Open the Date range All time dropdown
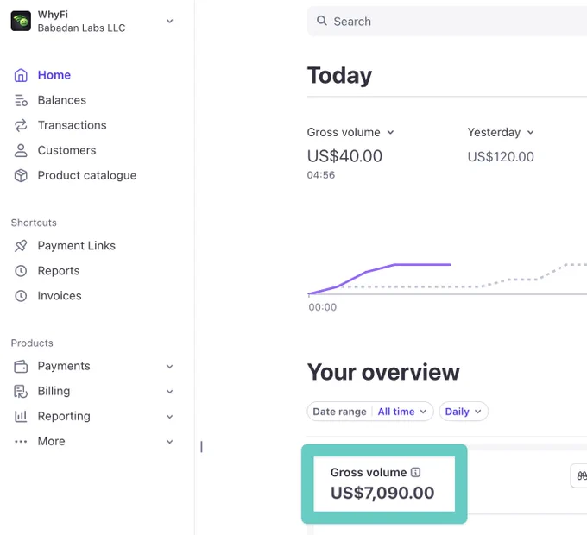 point(370,412)
